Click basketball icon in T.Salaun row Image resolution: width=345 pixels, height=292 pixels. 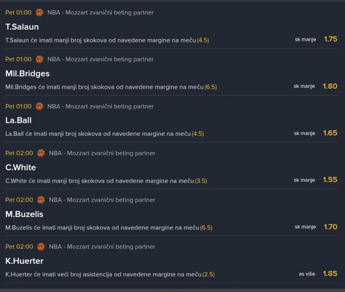39,12
